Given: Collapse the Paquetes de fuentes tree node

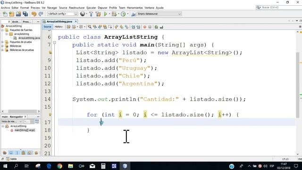Looking at the screenshot, I should click(2, 30).
